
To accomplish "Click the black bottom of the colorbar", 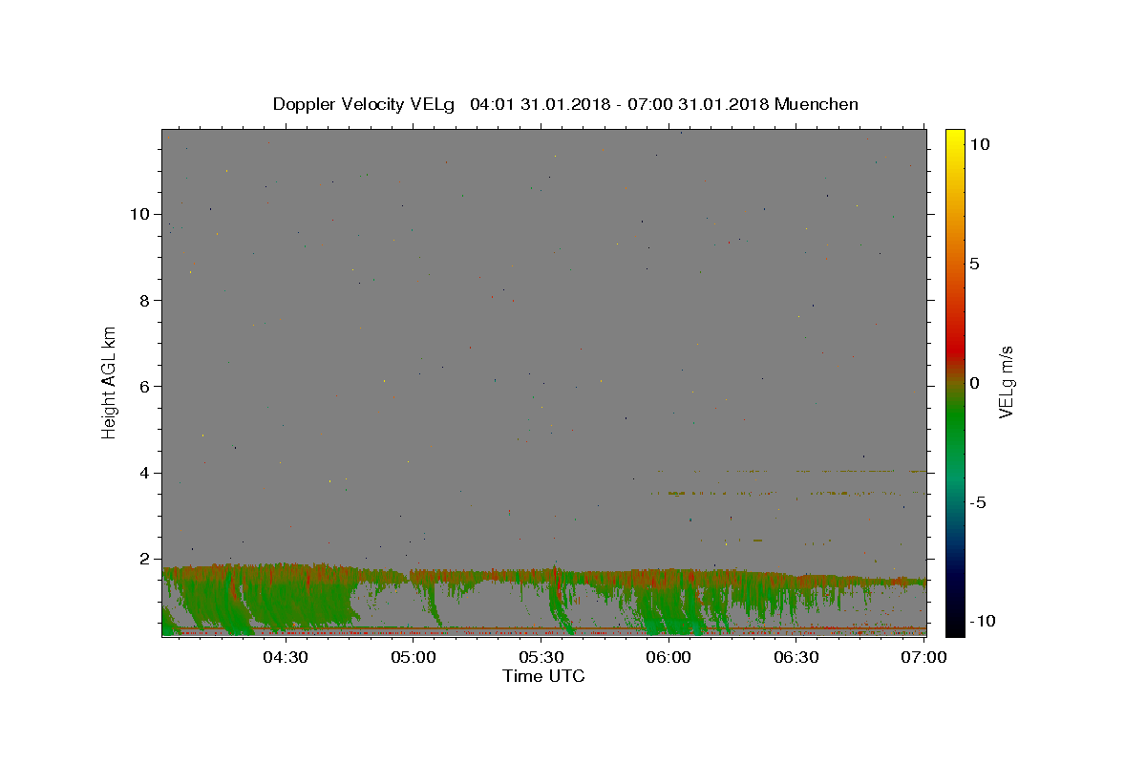I will tap(955, 626).
